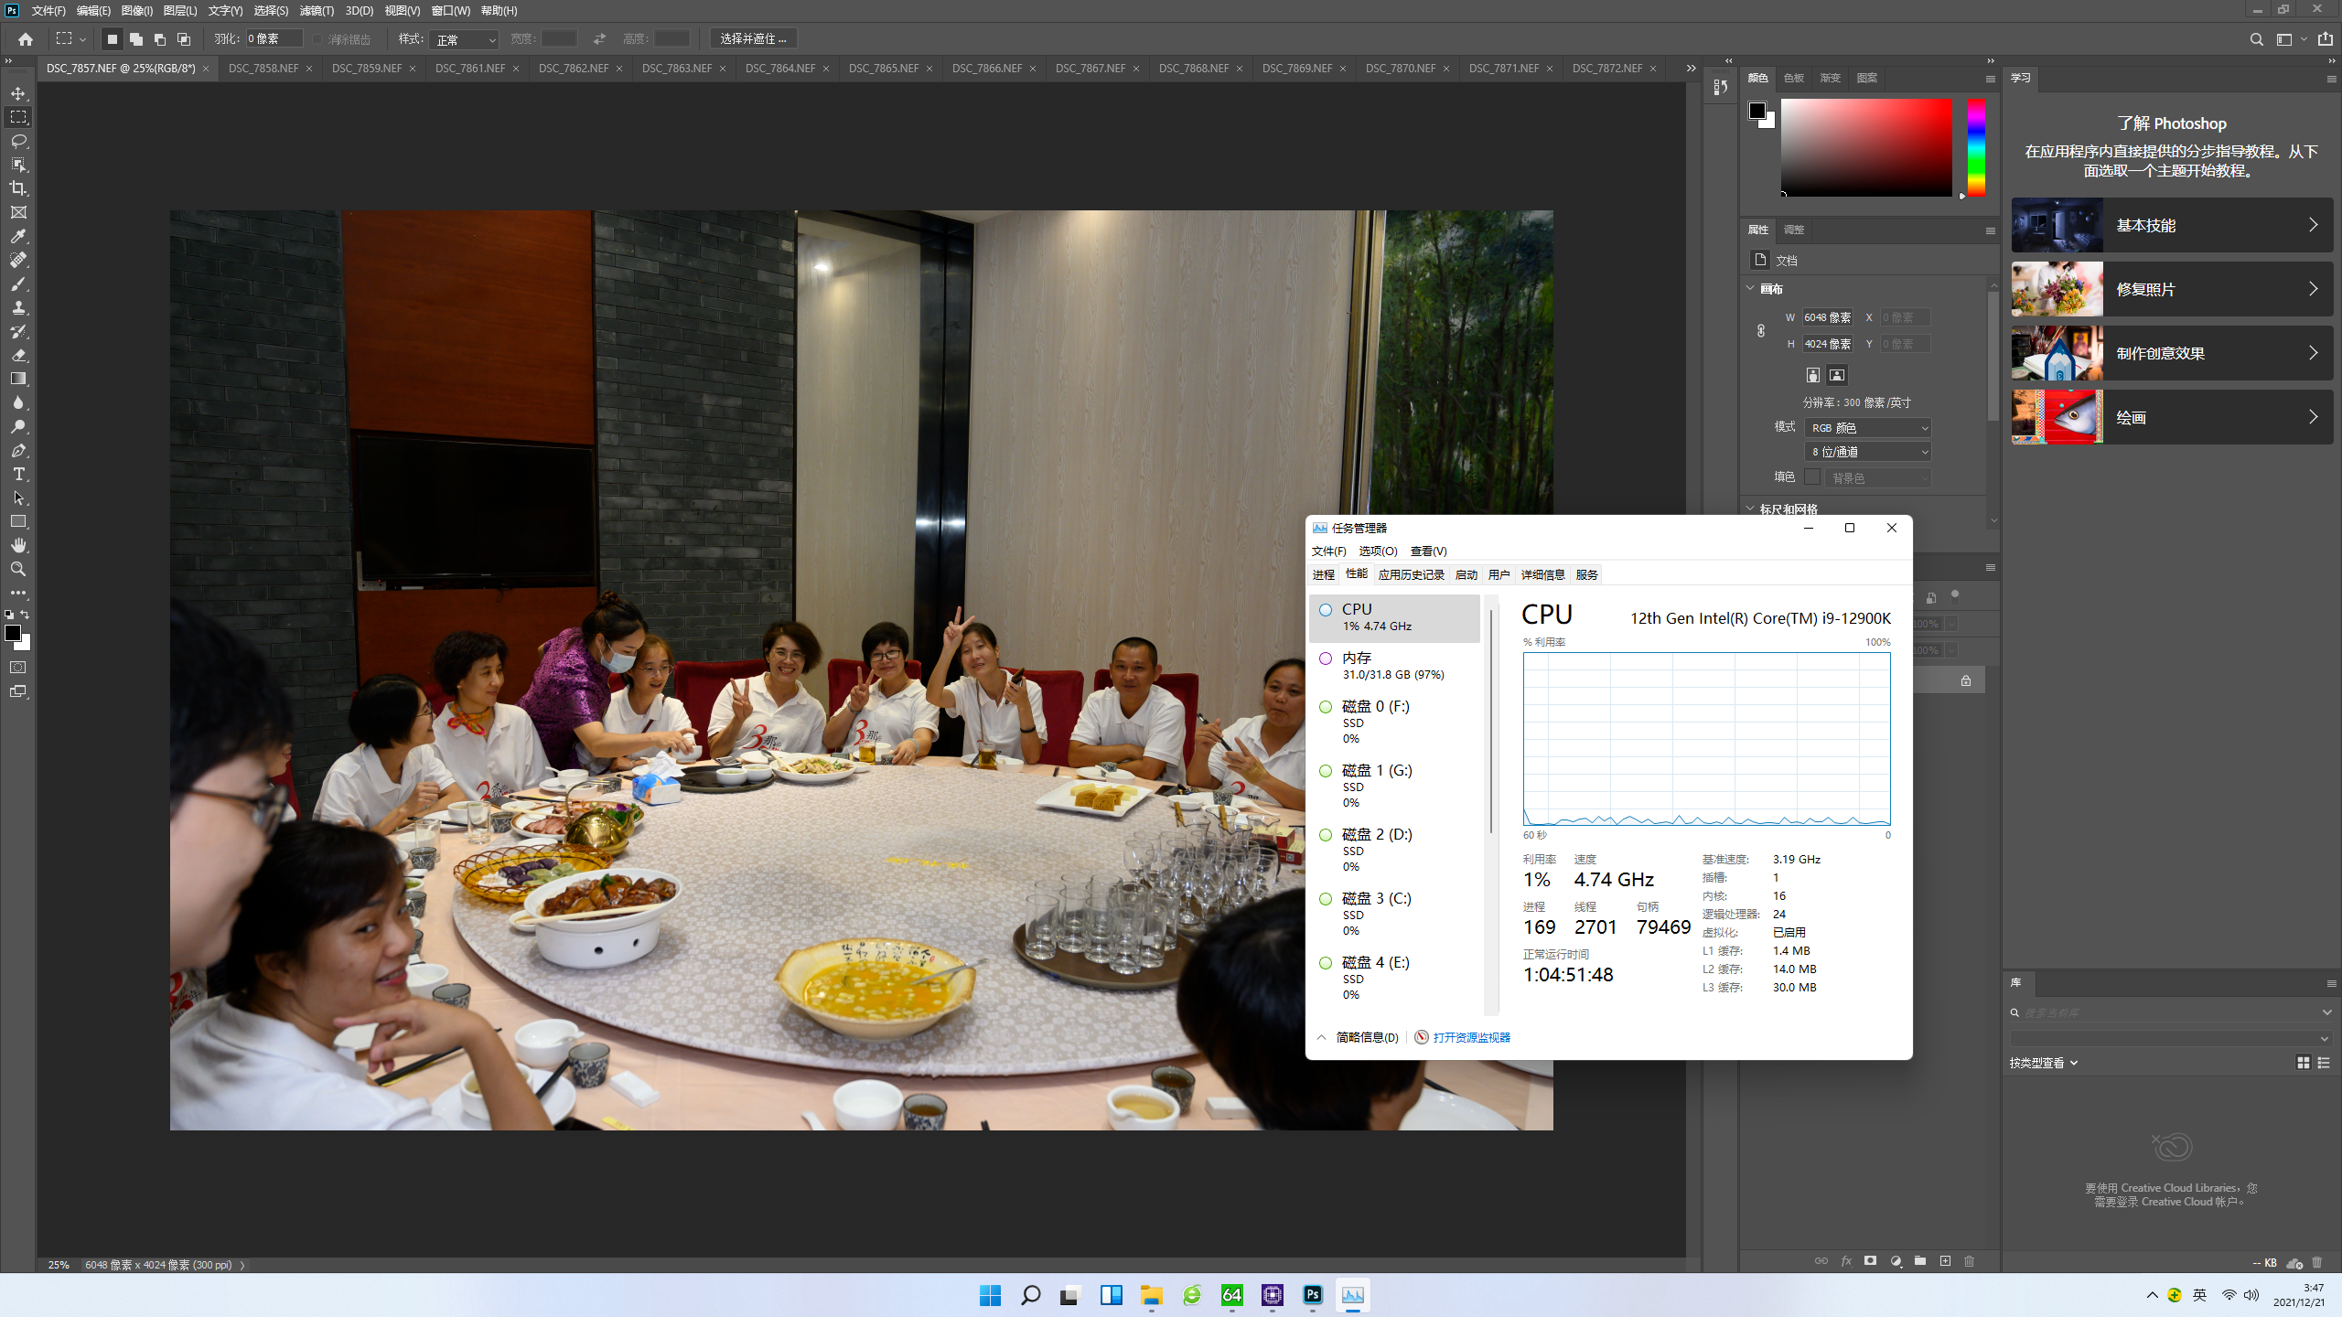Toggle the anti-alias checkbox

(x=317, y=39)
